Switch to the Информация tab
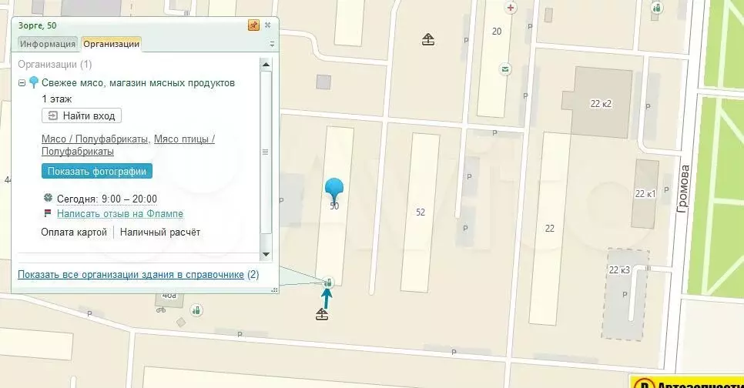Image resolution: width=744 pixels, height=388 pixels. tap(48, 44)
